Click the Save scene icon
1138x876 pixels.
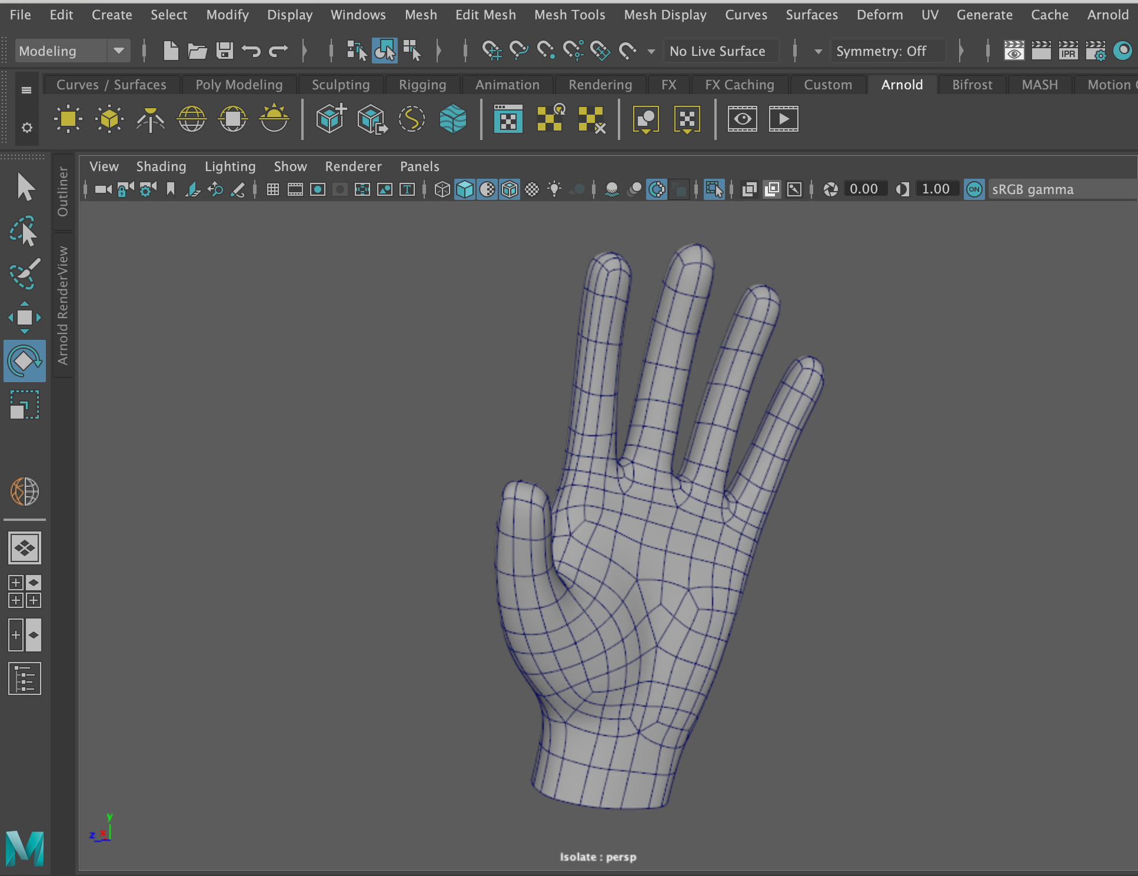point(224,51)
